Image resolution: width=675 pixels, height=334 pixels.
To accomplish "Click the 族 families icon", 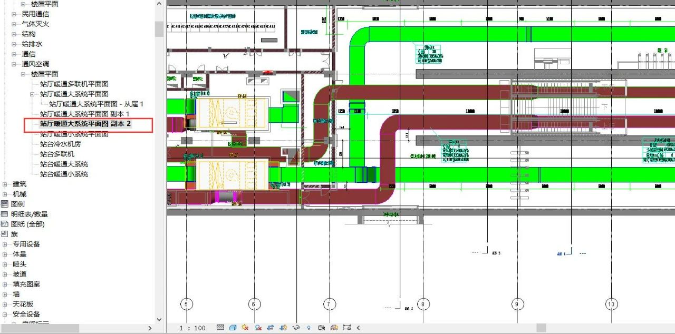I will pos(5,234).
